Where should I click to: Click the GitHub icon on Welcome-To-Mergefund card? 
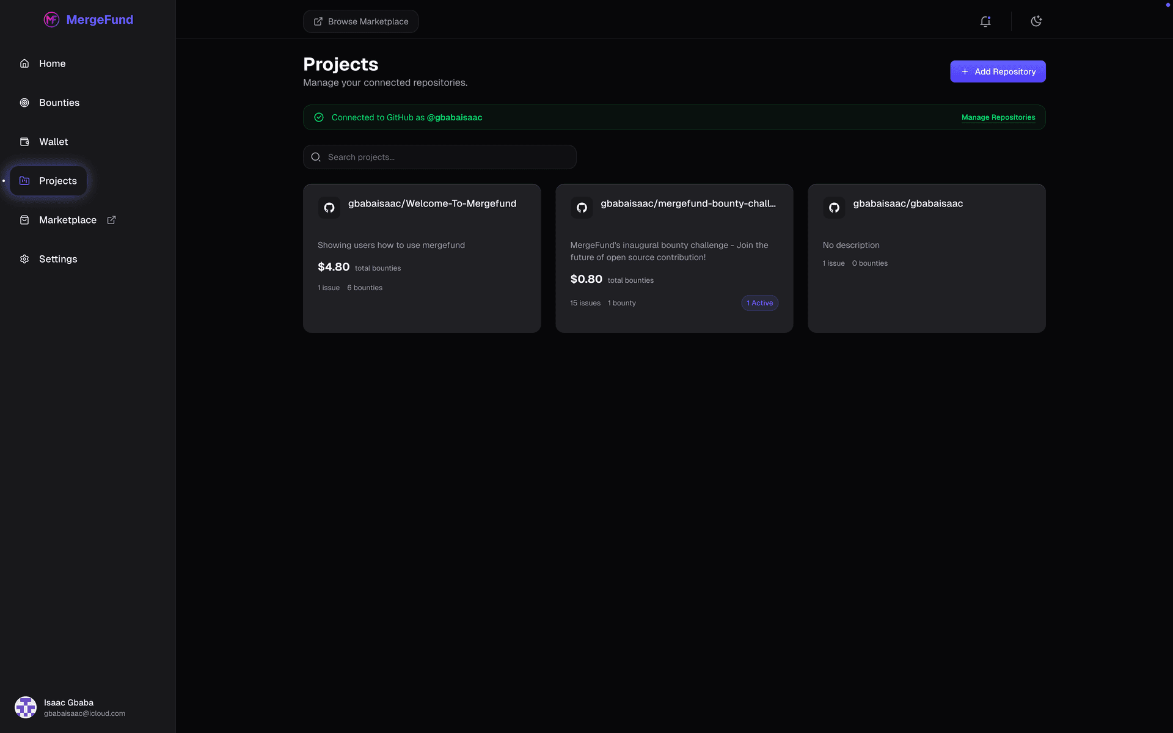329,207
